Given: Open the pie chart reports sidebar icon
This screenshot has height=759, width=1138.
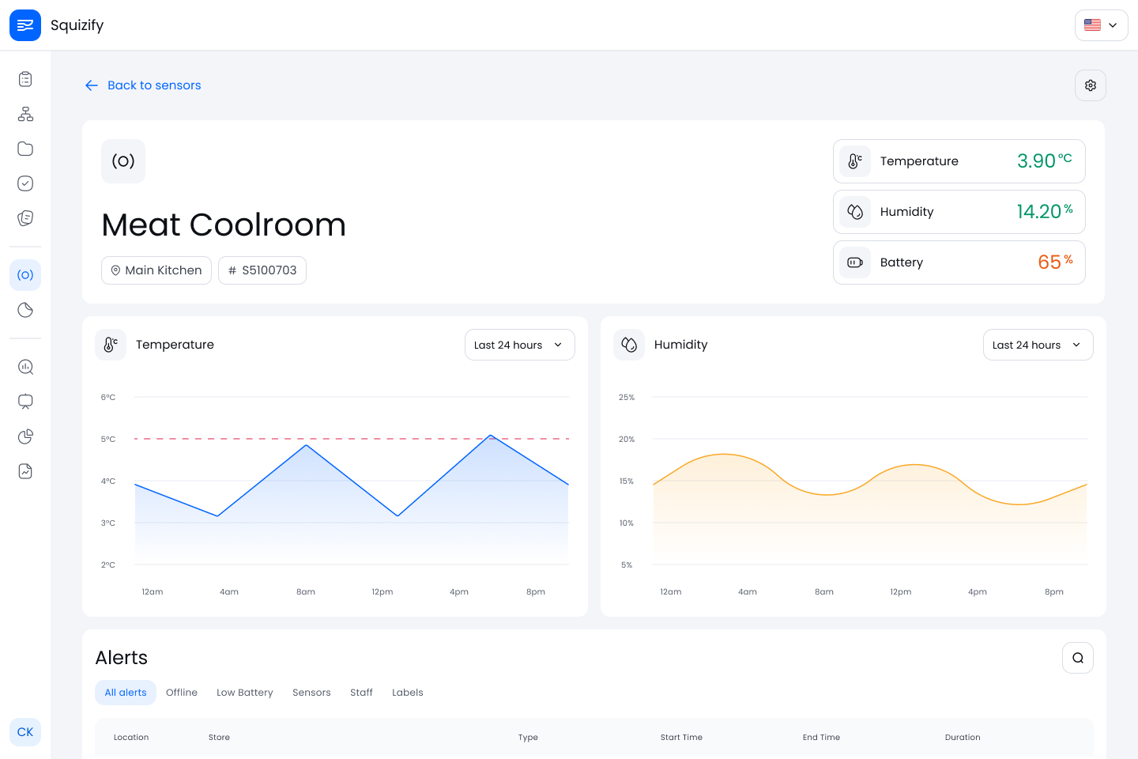Looking at the screenshot, I should coord(25,436).
